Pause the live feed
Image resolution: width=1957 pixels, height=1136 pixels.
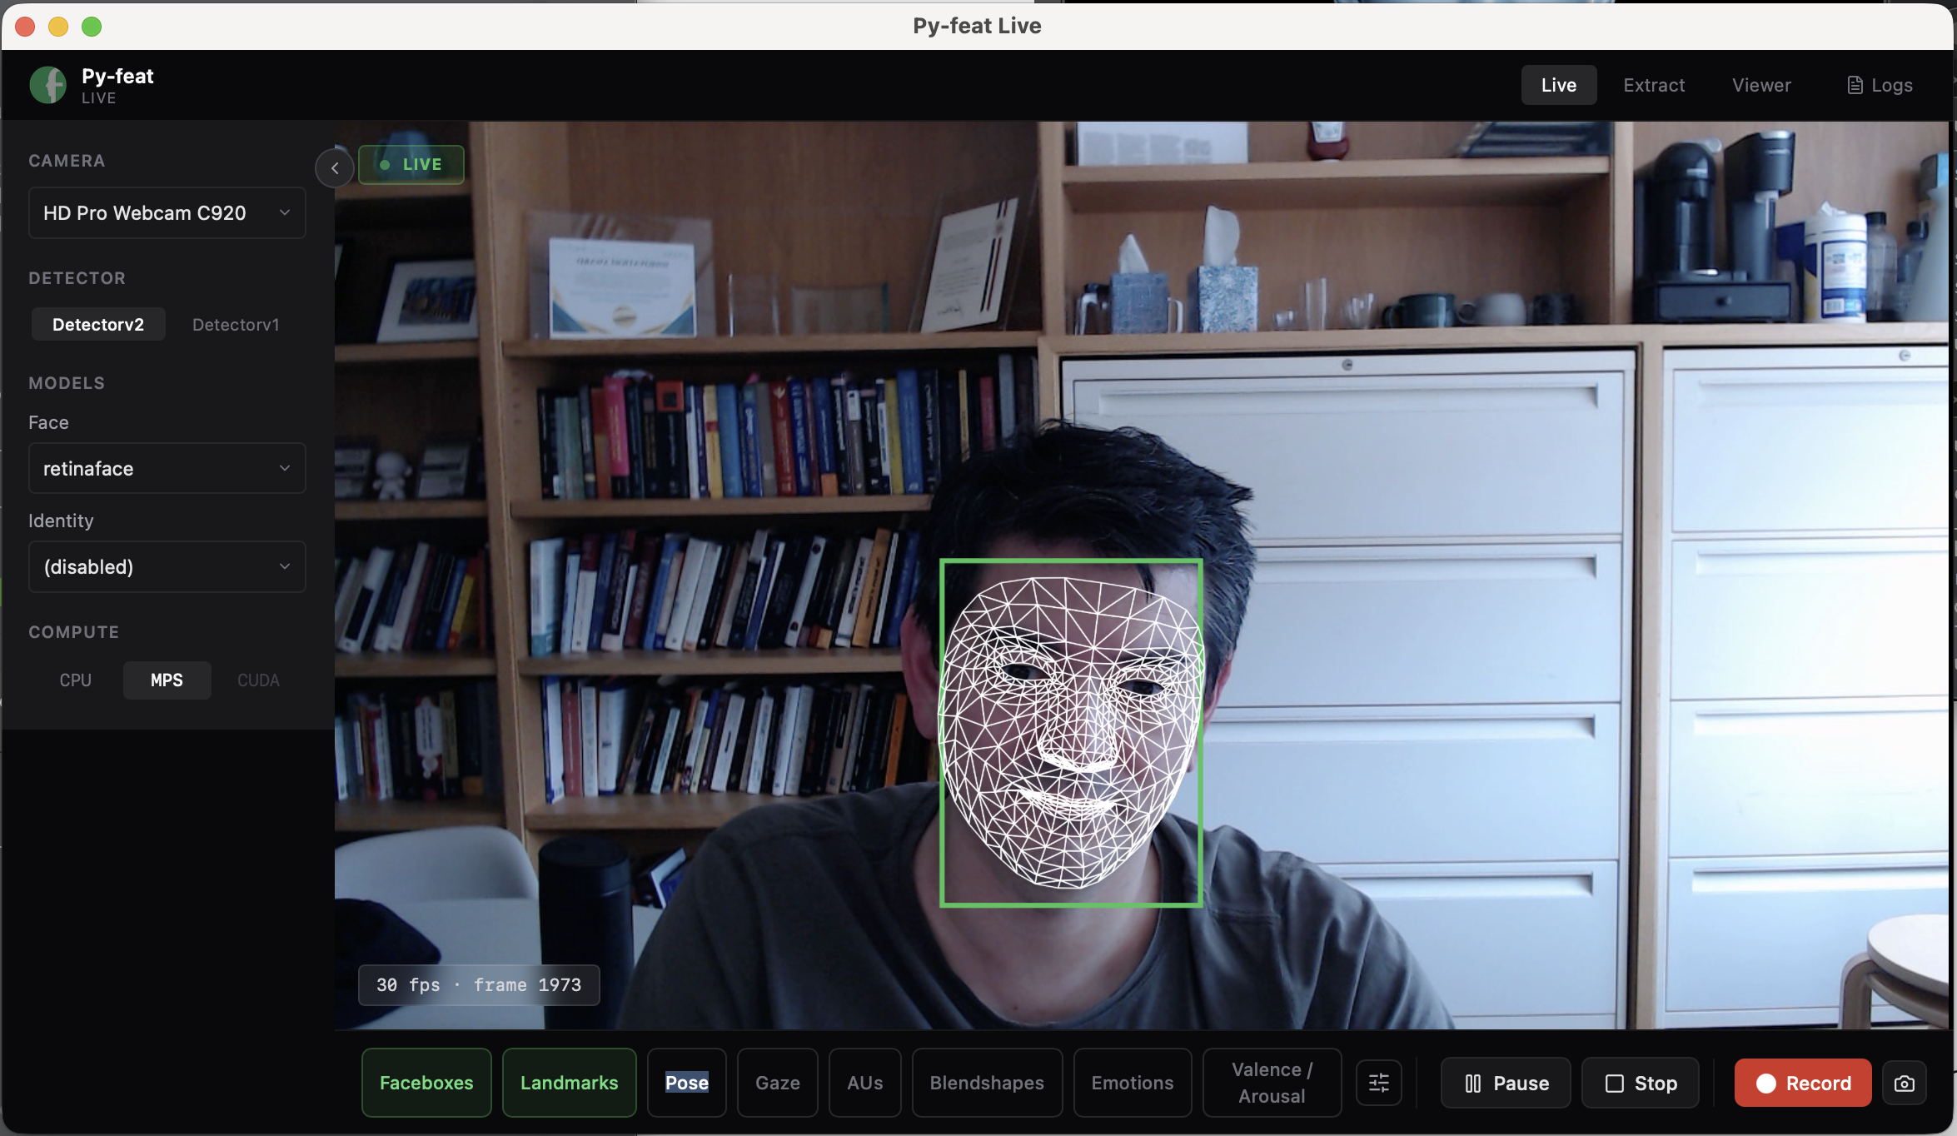click(x=1506, y=1083)
